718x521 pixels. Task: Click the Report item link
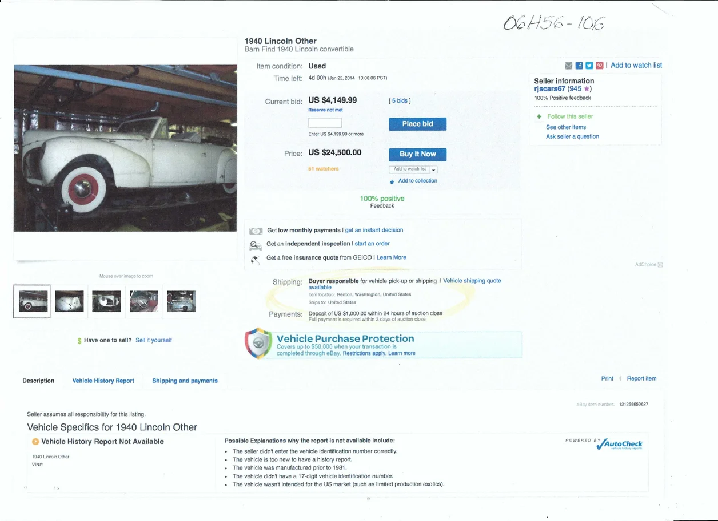(641, 378)
